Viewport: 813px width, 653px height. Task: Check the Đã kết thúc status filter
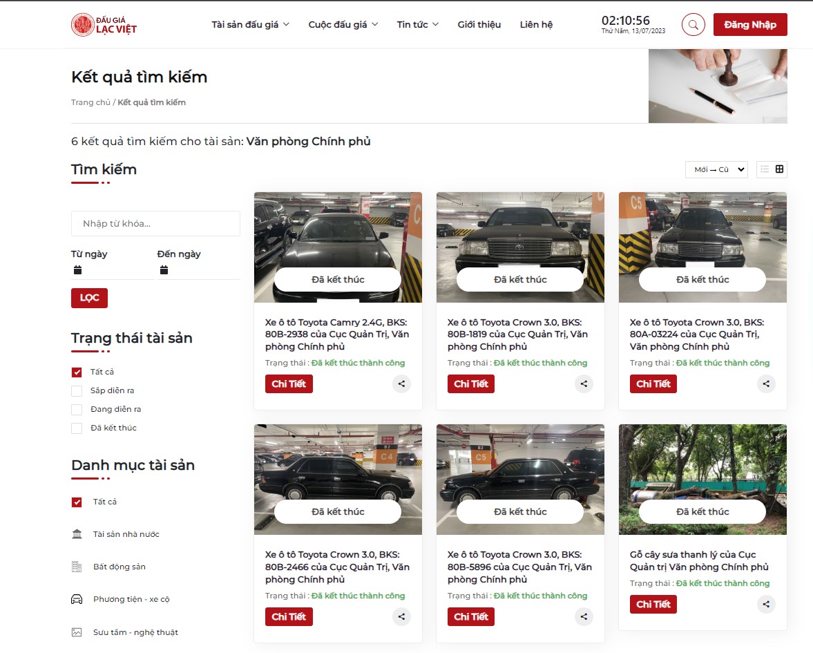77,428
